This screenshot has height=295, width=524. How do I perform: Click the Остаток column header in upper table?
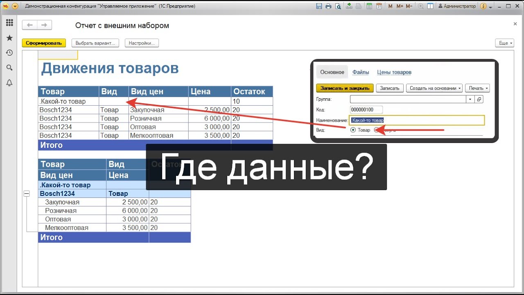[x=252, y=91]
